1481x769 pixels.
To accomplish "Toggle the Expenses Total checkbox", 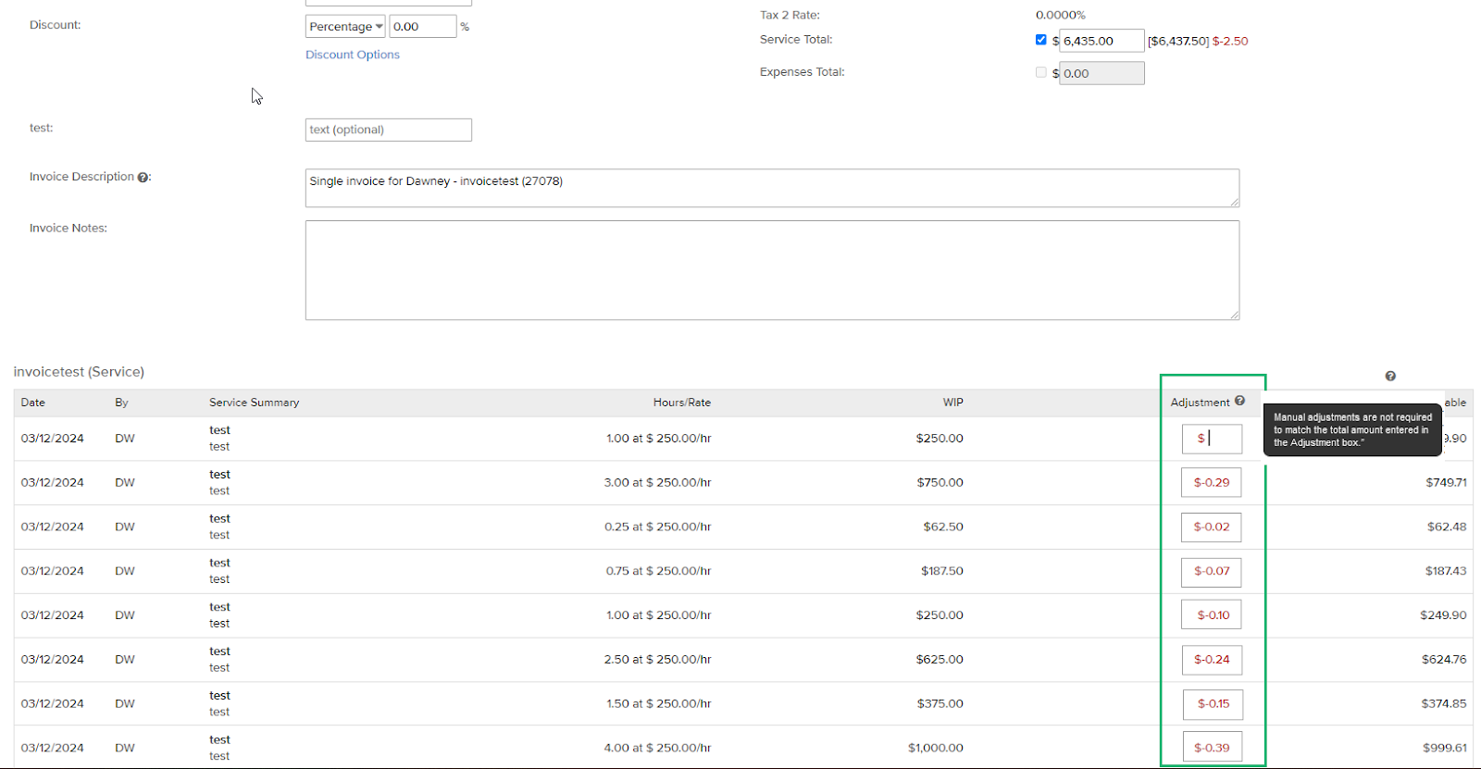I will click(1040, 72).
